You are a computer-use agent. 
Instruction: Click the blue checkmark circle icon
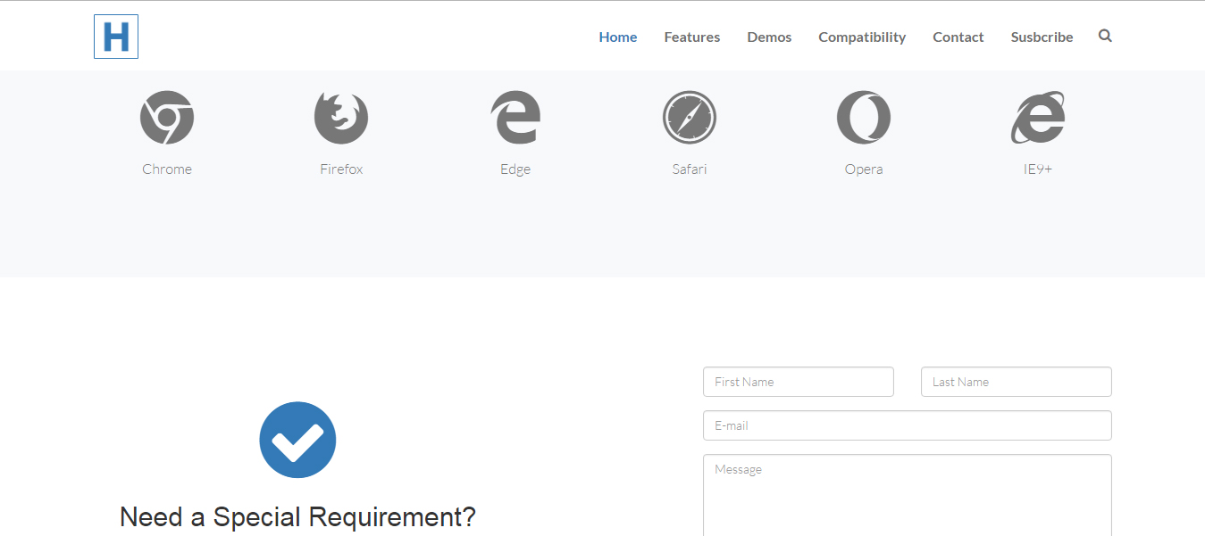click(x=297, y=440)
